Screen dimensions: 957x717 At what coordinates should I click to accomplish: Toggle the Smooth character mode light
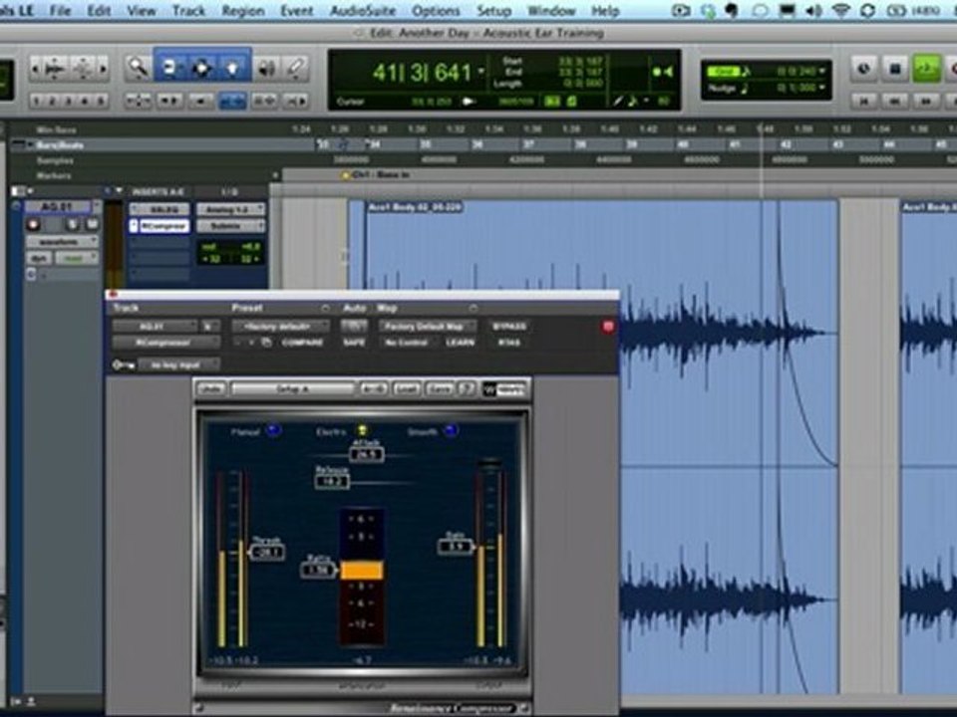pyautogui.click(x=451, y=431)
